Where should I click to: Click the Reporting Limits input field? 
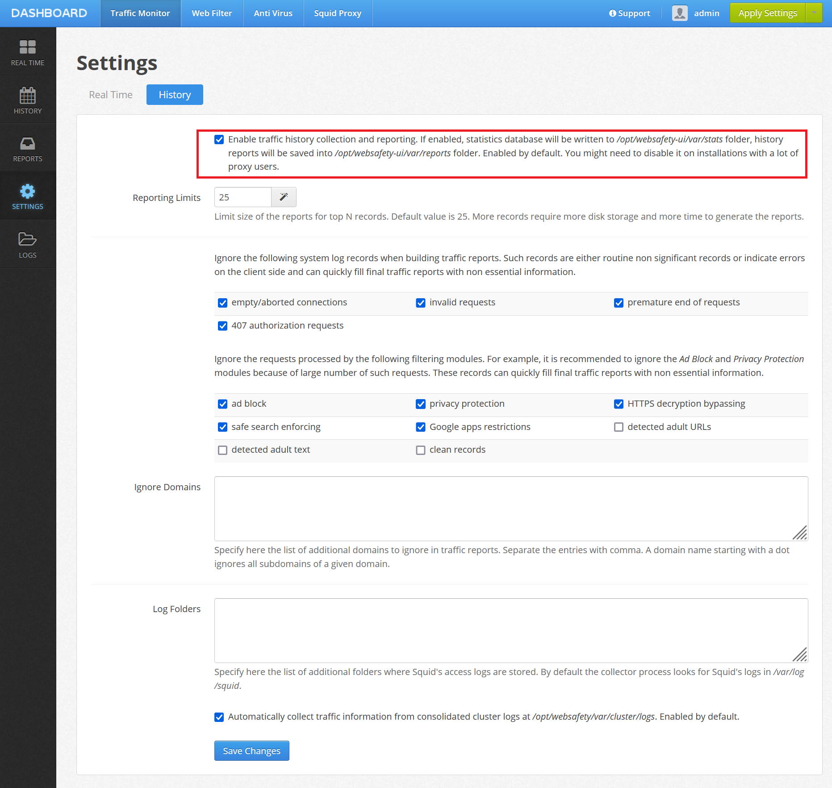coord(243,197)
